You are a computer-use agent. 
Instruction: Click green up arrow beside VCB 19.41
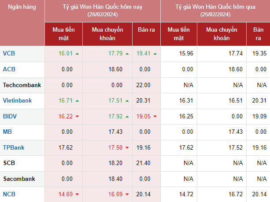point(155,54)
